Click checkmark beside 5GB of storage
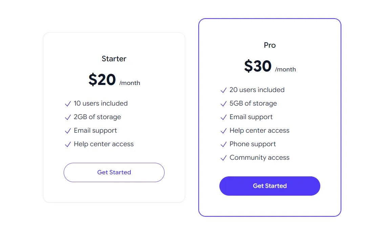388x240 pixels. click(x=223, y=104)
